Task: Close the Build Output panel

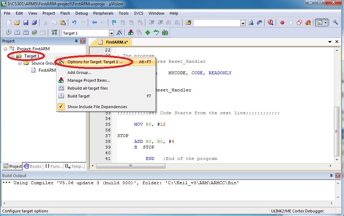Action: point(338,176)
